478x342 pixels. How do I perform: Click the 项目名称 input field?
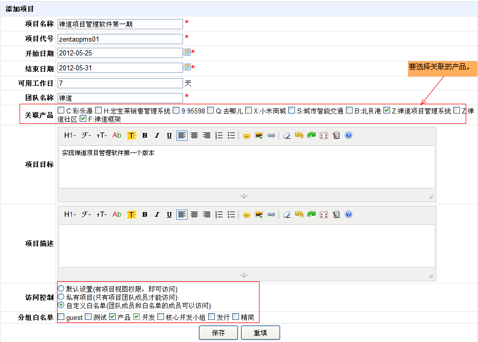coord(120,24)
